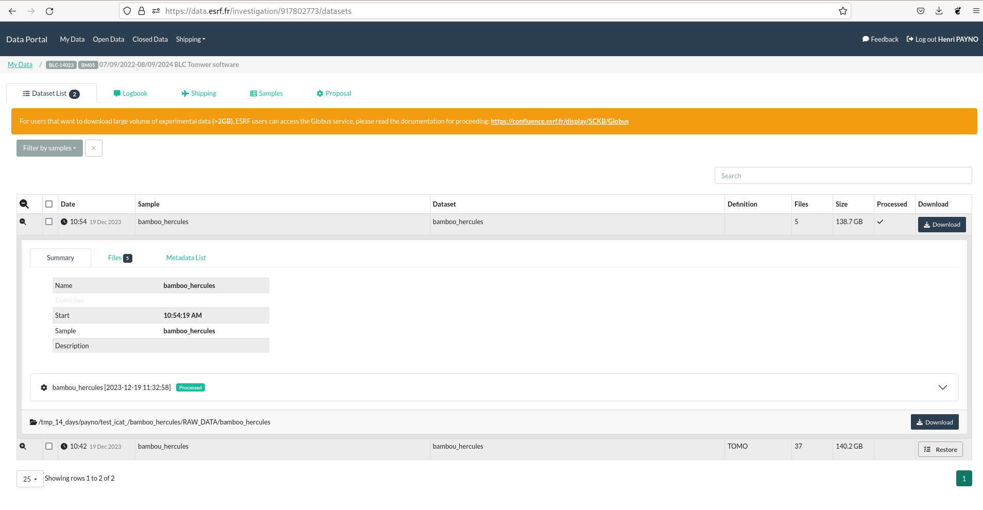The image size is (983, 510).
Task: Restore the bambou_hercules dataset
Action: coord(940,449)
